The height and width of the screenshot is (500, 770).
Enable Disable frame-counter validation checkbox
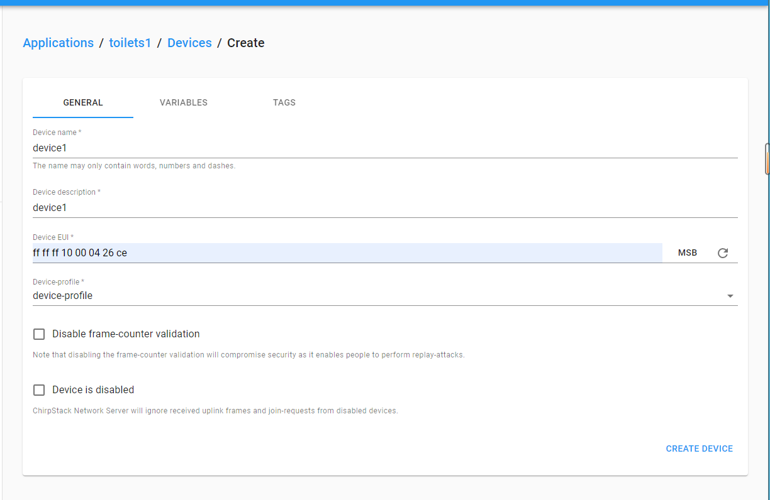click(x=39, y=334)
